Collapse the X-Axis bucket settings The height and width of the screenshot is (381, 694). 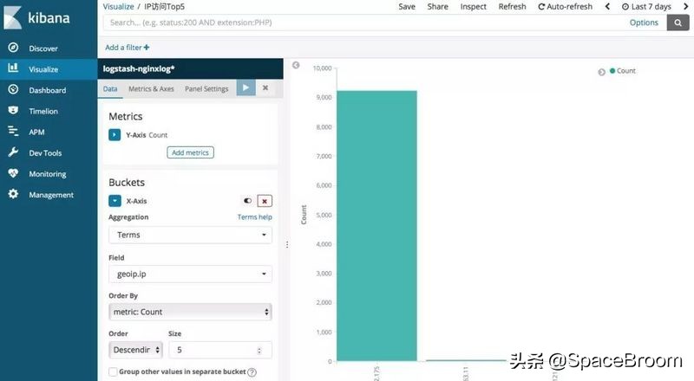(x=115, y=201)
